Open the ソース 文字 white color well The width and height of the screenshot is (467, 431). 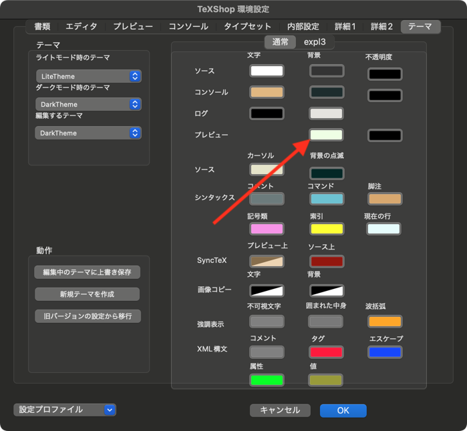pos(267,71)
